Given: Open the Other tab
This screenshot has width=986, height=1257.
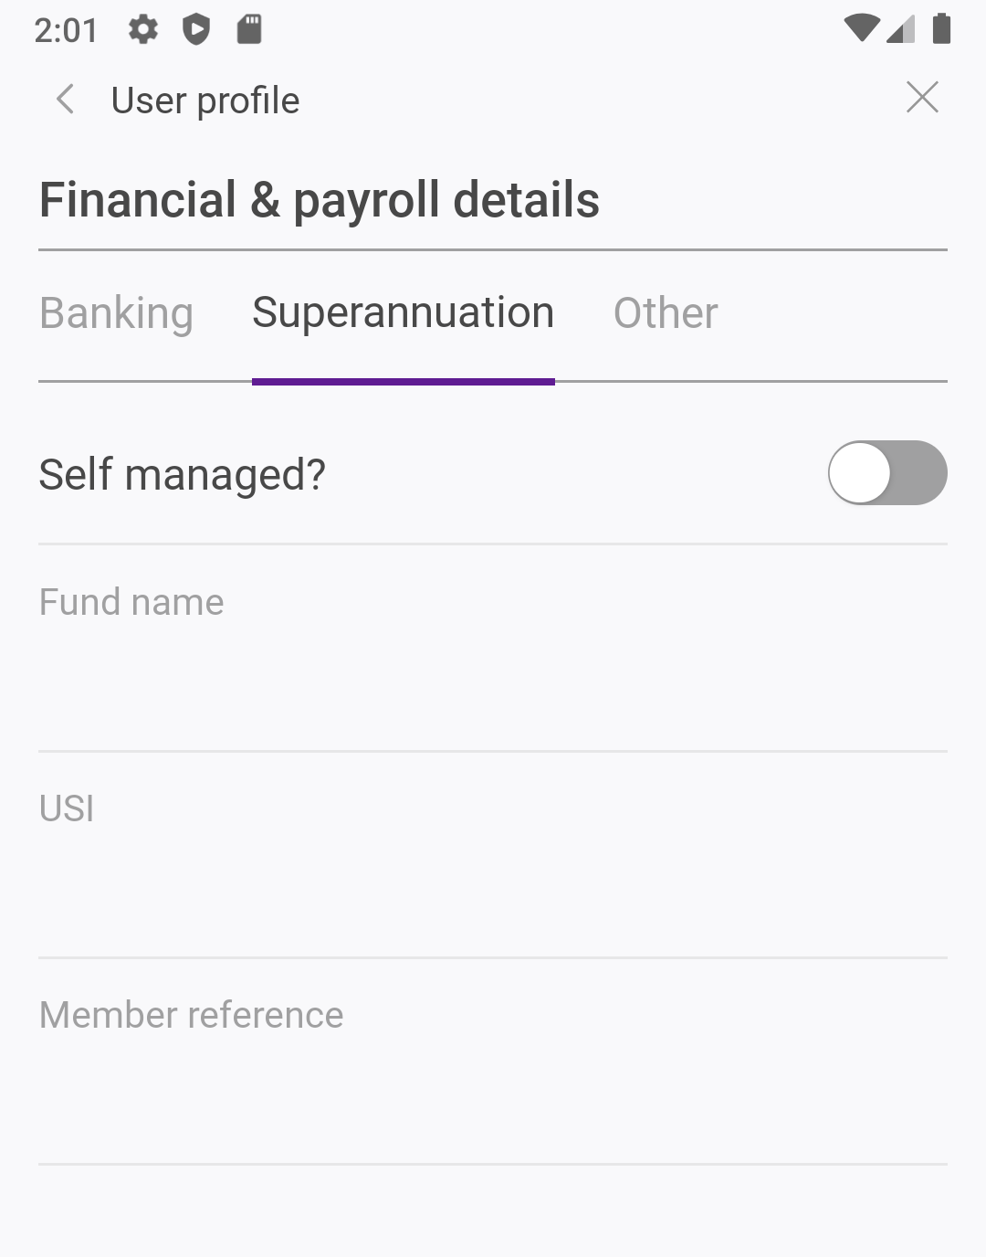Looking at the screenshot, I should click(x=666, y=313).
